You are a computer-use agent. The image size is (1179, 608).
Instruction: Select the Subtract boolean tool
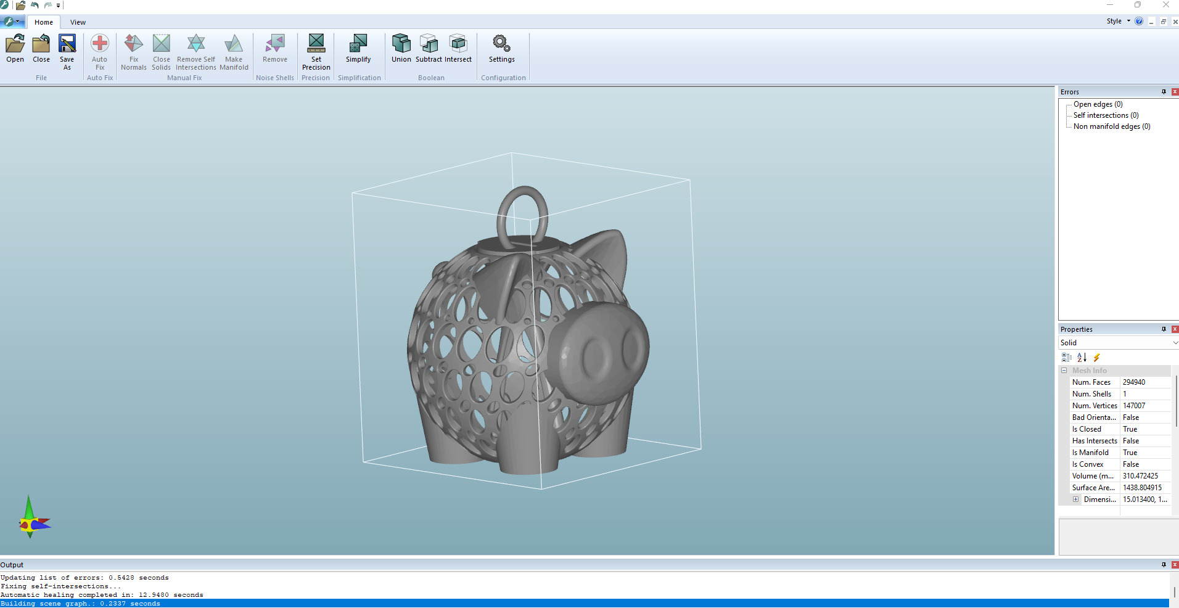point(429,49)
